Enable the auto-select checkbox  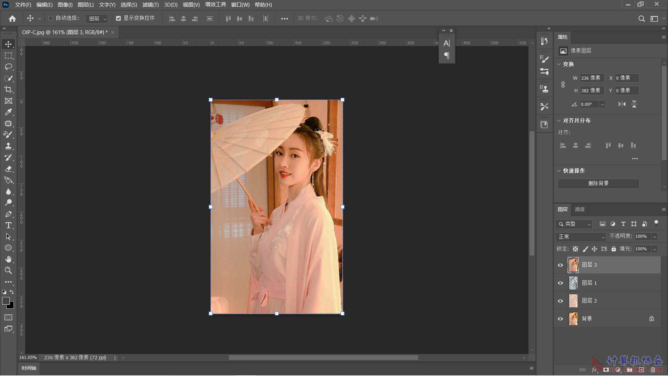[x=50, y=18]
